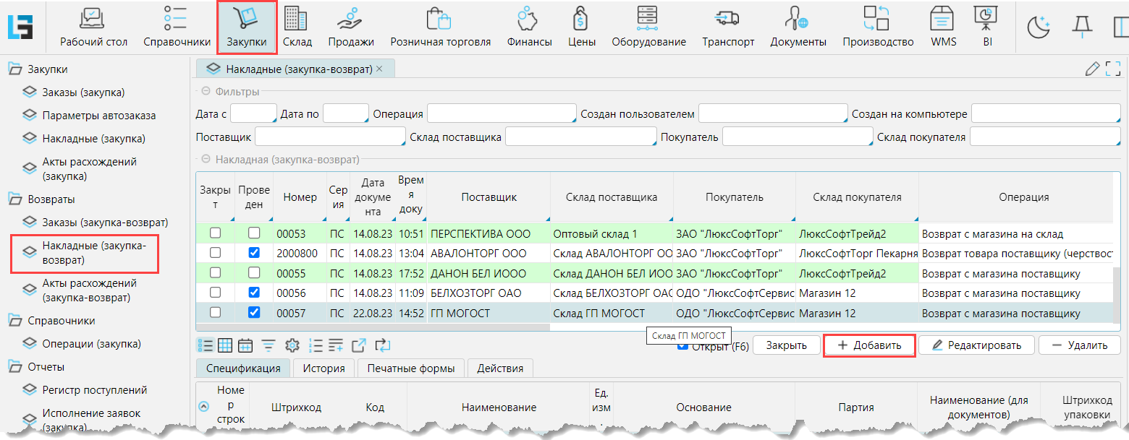
Task: Switch to grid view icon under table
Action: [225, 345]
